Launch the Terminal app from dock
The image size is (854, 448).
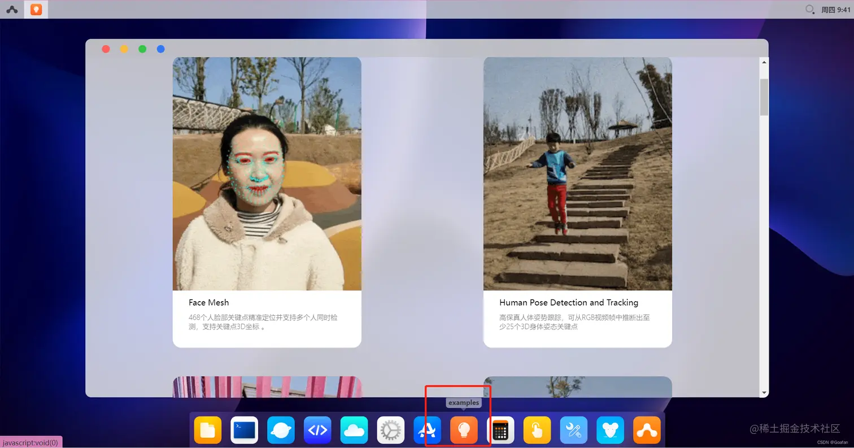point(245,430)
